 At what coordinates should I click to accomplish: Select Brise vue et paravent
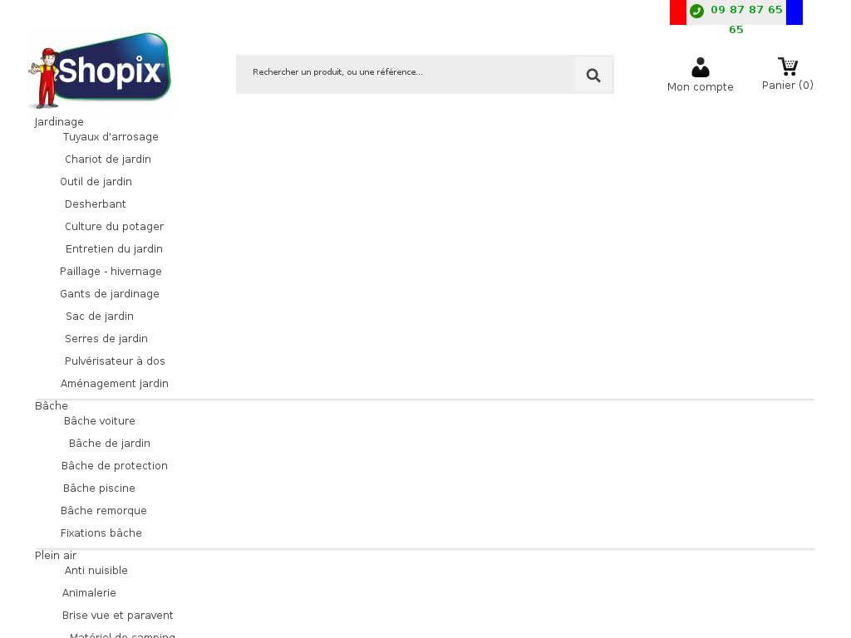118,616
